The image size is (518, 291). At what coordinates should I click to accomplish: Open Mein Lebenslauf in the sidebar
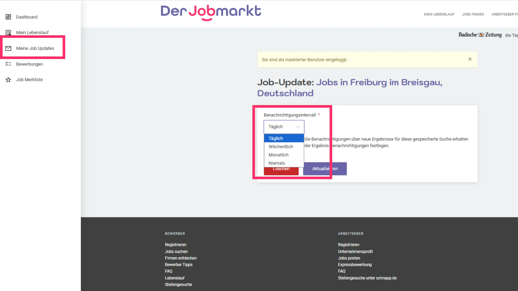click(x=32, y=33)
